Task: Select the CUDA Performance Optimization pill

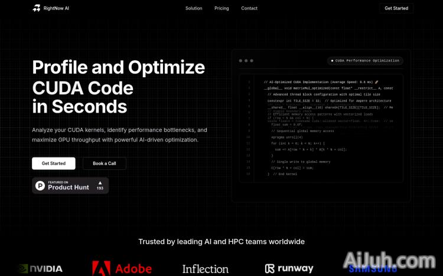Action: (365, 61)
